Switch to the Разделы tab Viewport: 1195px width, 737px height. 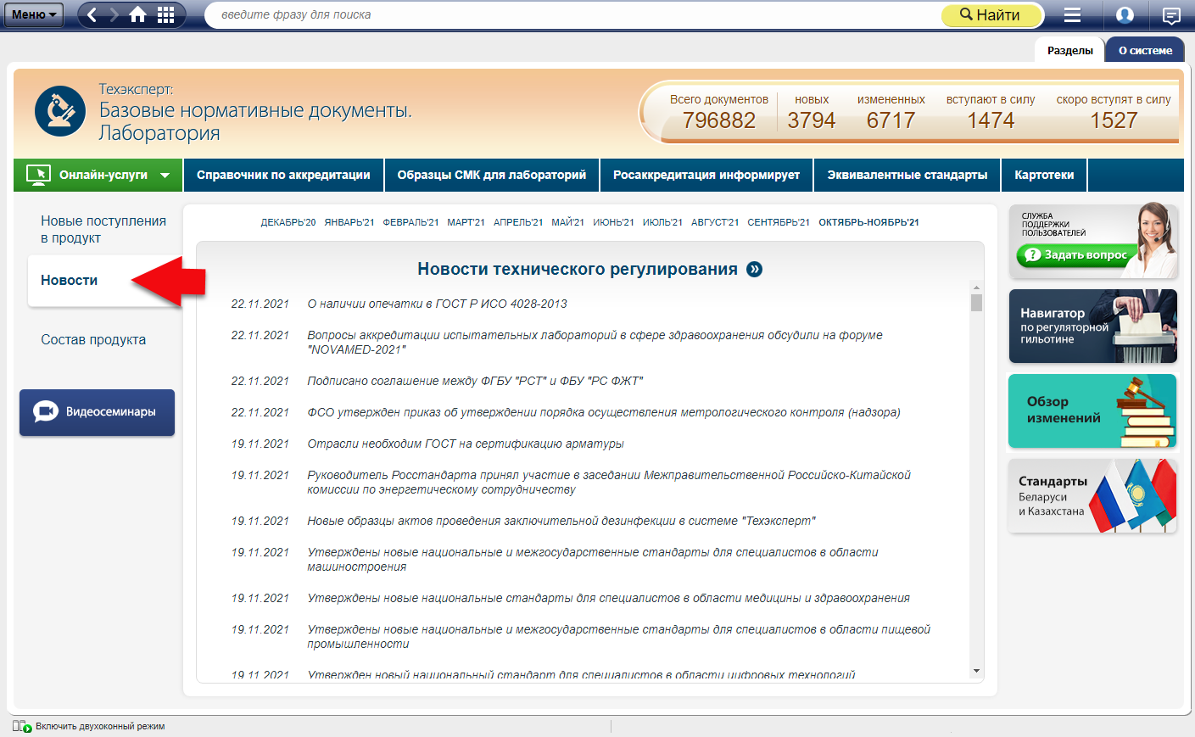[1069, 50]
